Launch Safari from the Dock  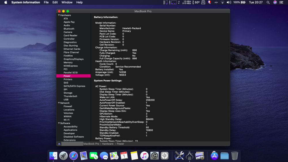tap(73, 156)
